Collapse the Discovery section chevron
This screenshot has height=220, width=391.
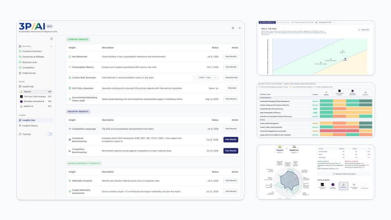coord(51,46)
